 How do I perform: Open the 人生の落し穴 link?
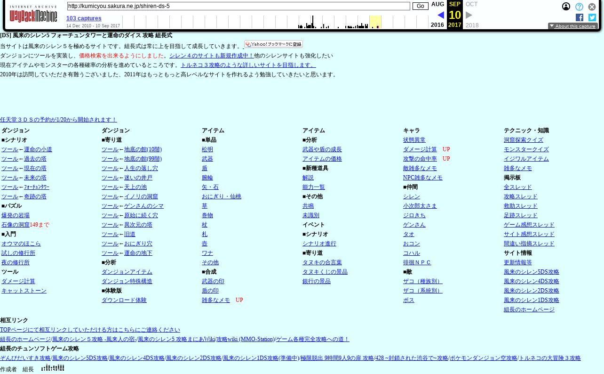pos(141,168)
